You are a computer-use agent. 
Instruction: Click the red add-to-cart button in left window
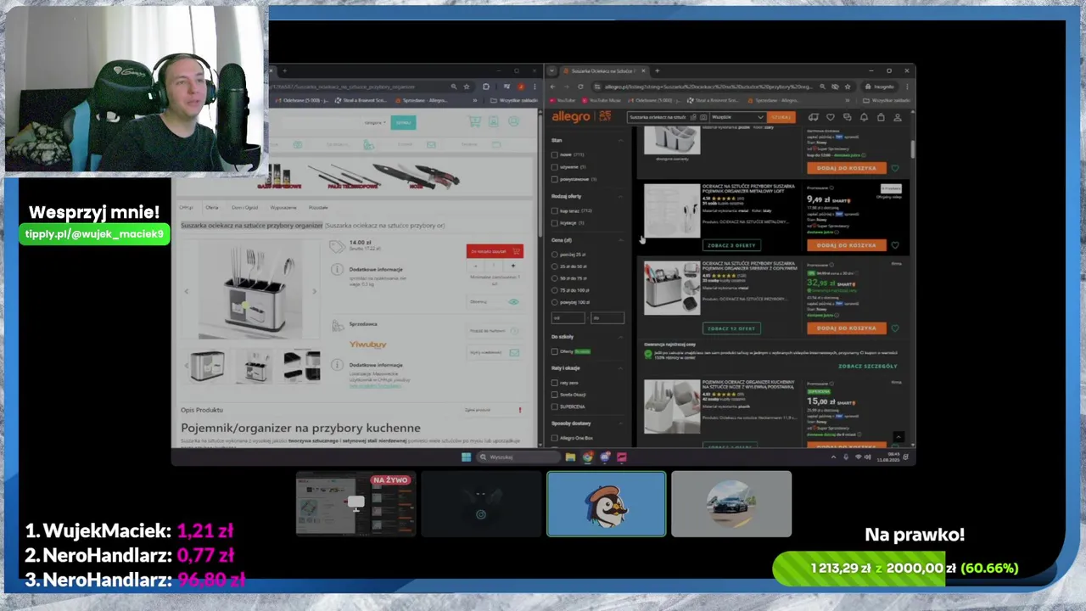[x=495, y=251]
